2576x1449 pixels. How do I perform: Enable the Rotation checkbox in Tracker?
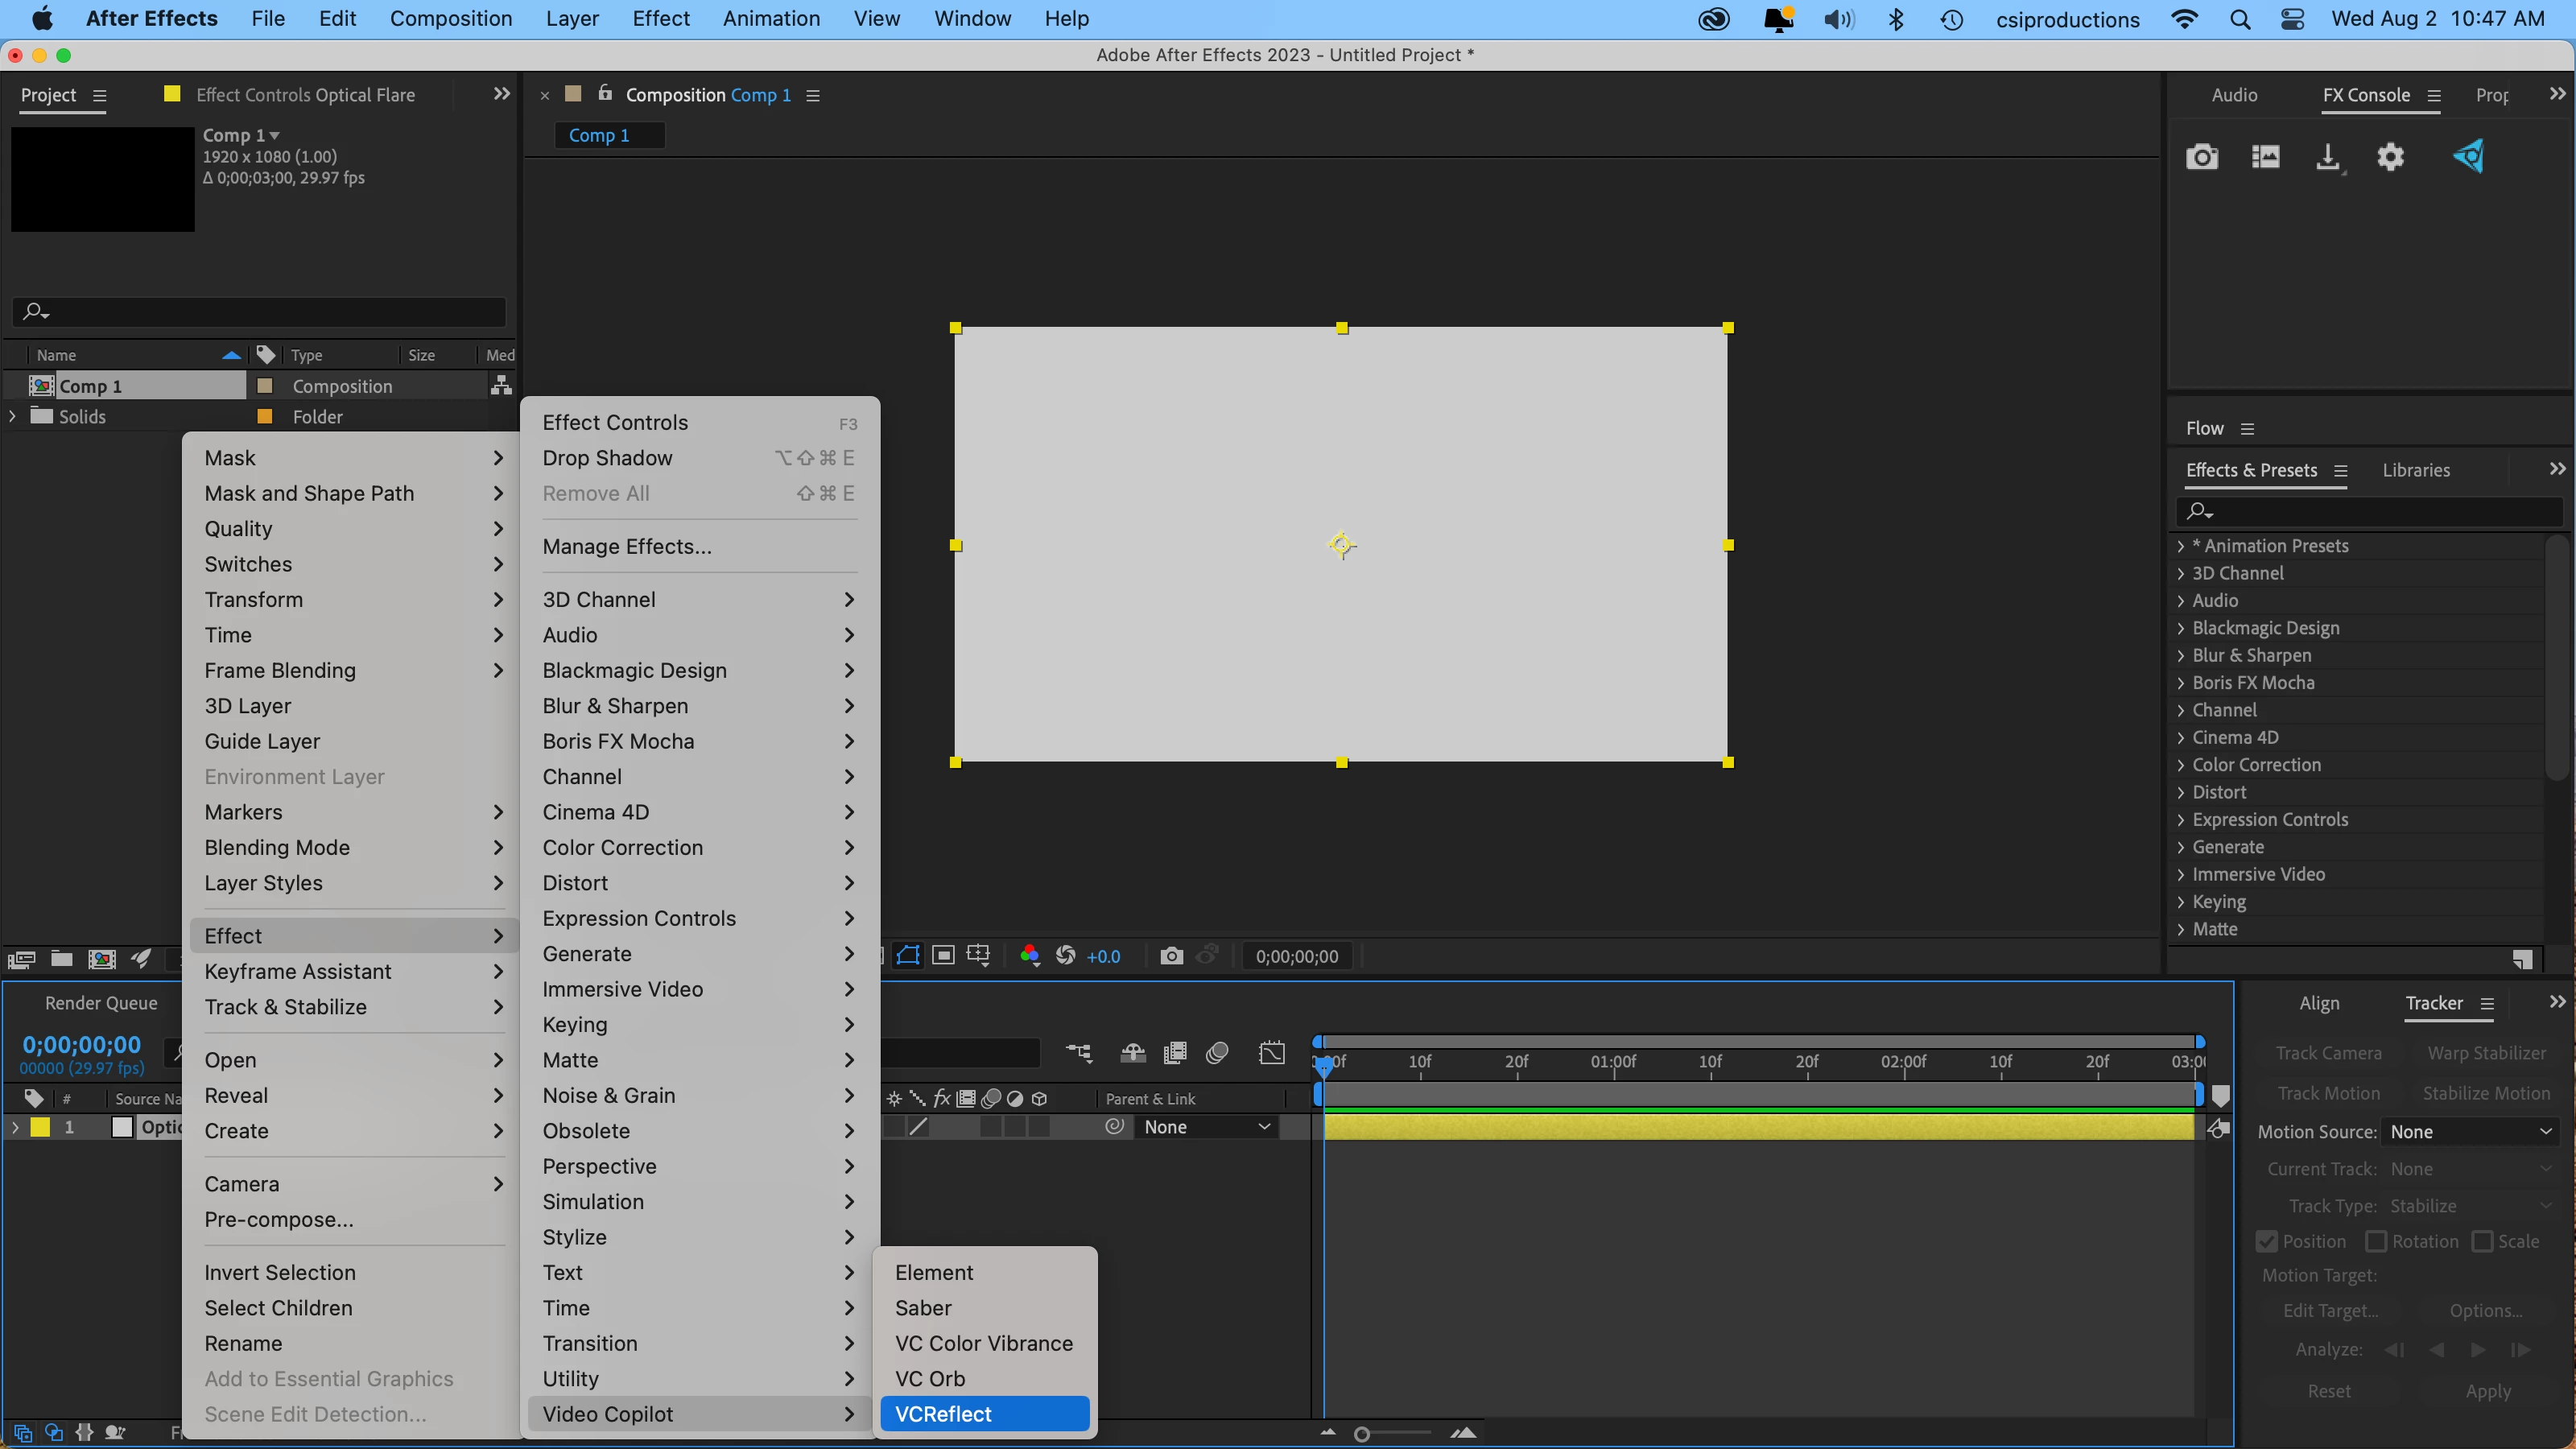pyautogui.click(x=2376, y=1241)
